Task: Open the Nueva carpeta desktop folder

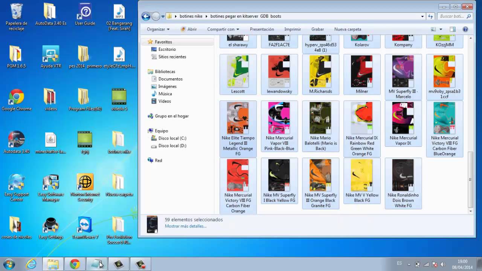Action: [119, 185]
